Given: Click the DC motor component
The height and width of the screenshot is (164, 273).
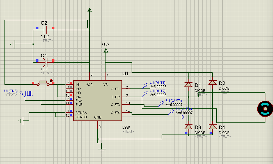Looking at the screenshot, I should [x=265, y=109].
